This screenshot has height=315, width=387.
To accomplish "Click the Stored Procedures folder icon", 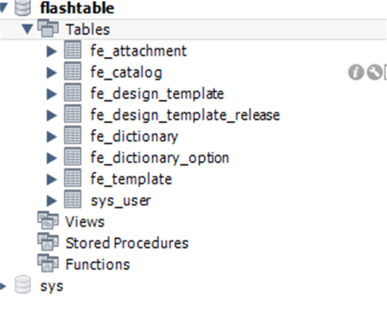I will tap(48, 242).
